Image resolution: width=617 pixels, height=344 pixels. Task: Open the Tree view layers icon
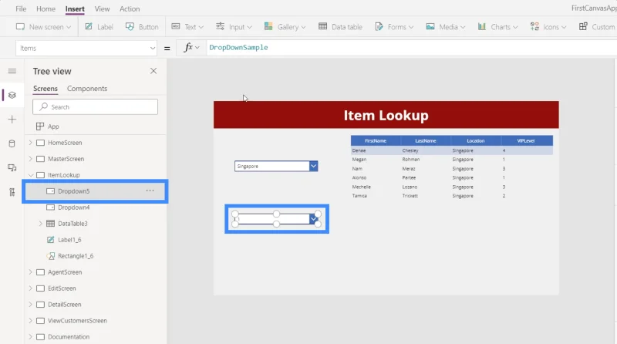tap(12, 95)
